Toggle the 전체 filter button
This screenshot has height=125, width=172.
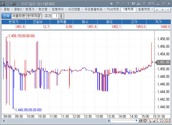coord(6,16)
